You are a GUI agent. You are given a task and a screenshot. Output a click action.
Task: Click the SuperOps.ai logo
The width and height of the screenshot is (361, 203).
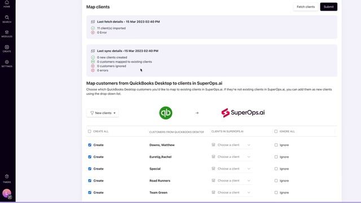pos(243,113)
